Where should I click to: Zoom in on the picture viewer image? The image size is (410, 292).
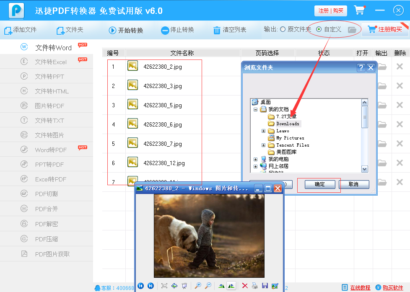click(198, 286)
